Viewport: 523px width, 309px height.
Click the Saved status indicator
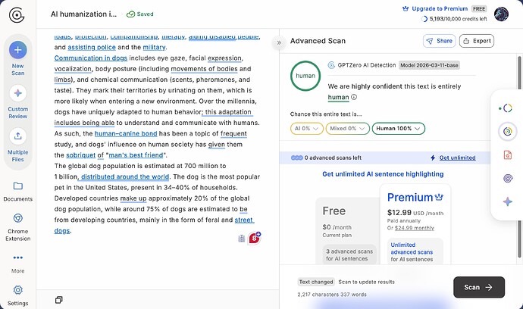point(140,14)
